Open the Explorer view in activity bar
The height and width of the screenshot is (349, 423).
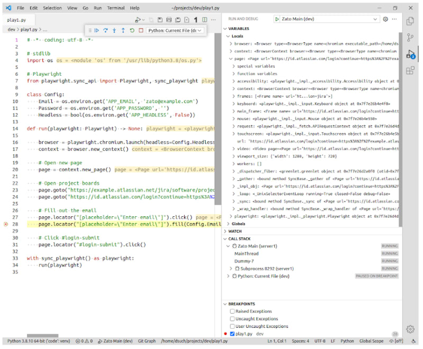click(x=410, y=21)
